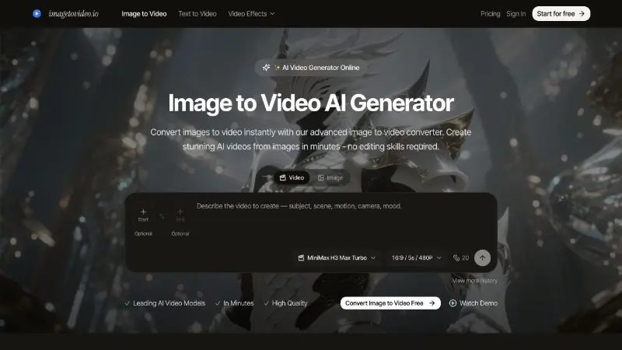Go to Image to Video nav item
The width and height of the screenshot is (622, 350).
pos(144,14)
